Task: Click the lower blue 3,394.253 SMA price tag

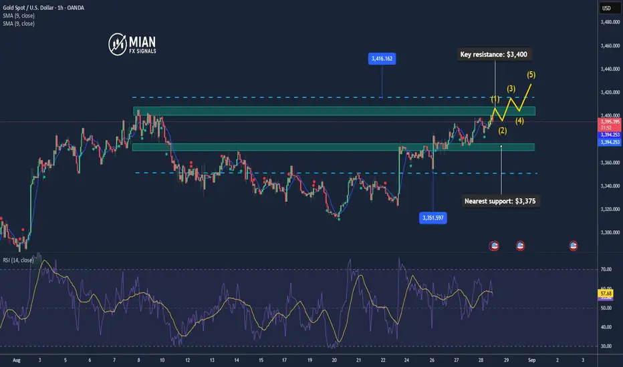Action: point(610,142)
